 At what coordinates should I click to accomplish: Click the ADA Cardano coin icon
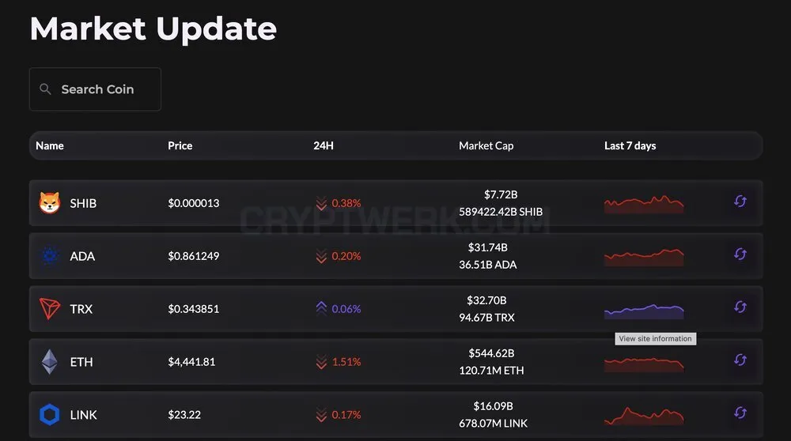tap(50, 256)
